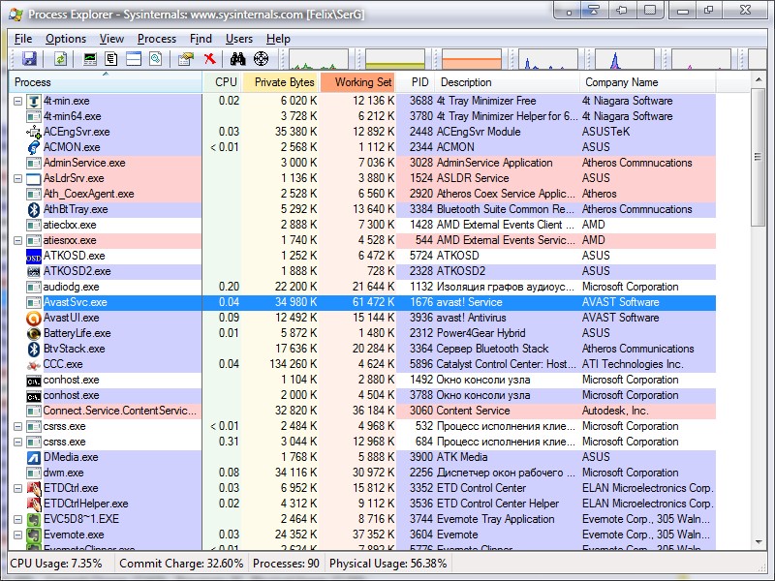
Task: Open the Users menu
Action: pyautogui.click(x=239, y=39)
